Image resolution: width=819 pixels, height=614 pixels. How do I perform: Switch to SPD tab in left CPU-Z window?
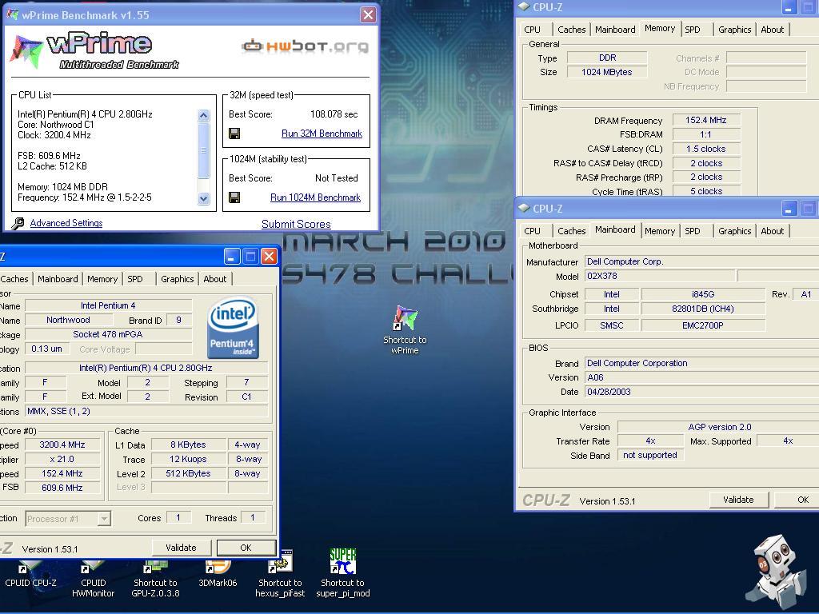pyautogui.click(x=135, y=279)
